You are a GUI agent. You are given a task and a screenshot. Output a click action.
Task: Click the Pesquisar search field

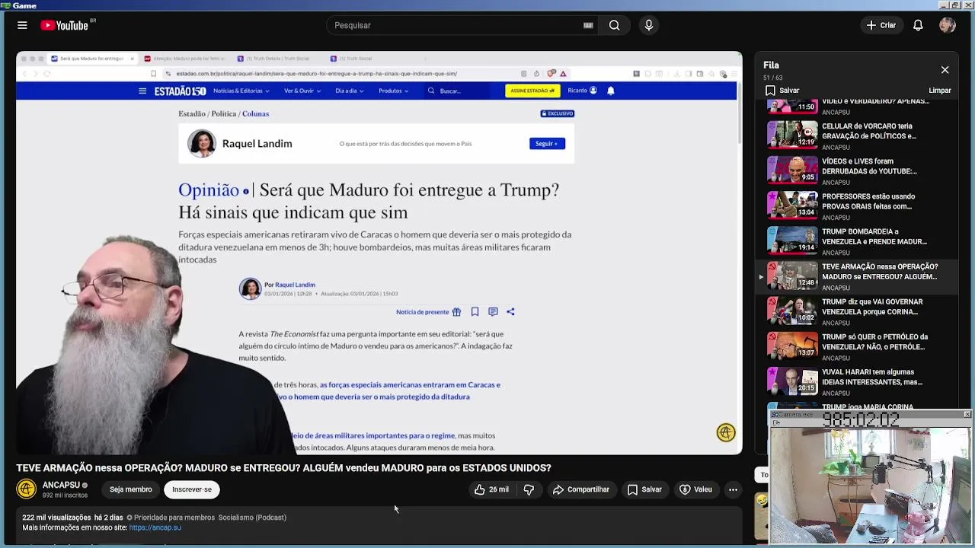[x=456, y=25]
